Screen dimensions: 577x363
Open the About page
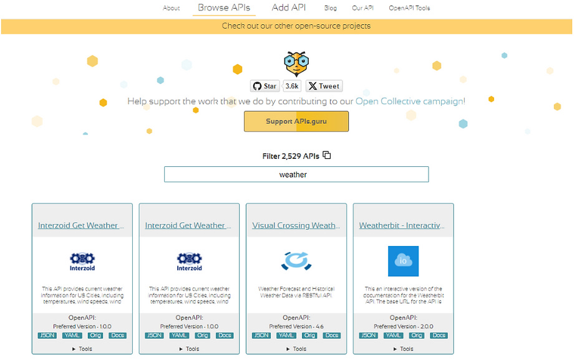tap(171, 8)
